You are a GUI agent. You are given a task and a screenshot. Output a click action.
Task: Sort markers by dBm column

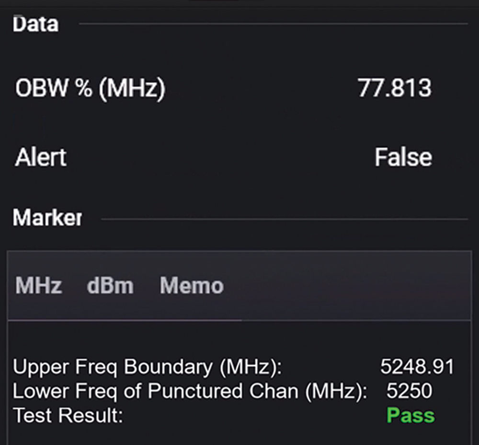(x=110, y=286)
